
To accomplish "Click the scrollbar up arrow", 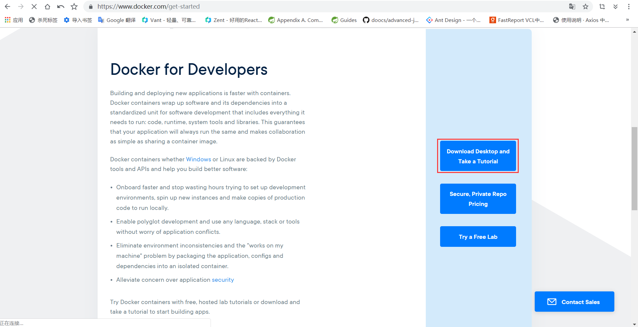I will pos(634,32).
